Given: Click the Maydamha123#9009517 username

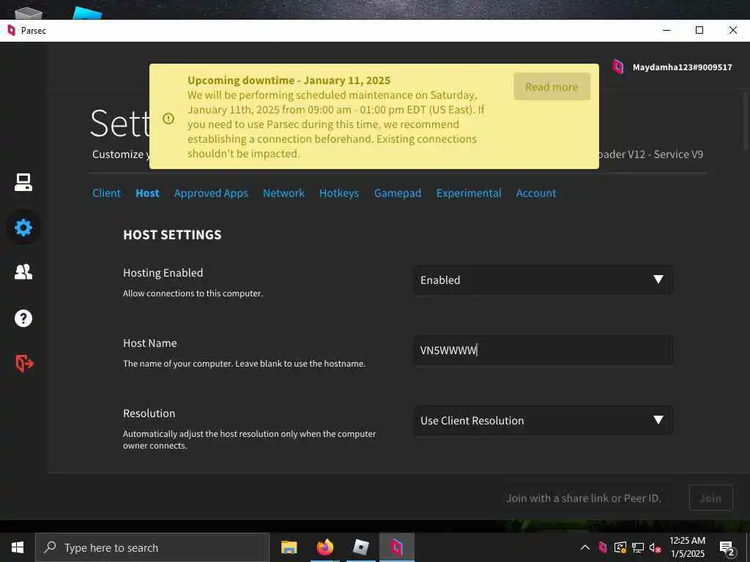Looking at the screenshot, I should click(x=682, y=67).
